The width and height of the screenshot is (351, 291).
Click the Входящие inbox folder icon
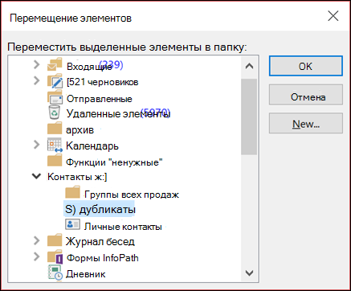55,65
